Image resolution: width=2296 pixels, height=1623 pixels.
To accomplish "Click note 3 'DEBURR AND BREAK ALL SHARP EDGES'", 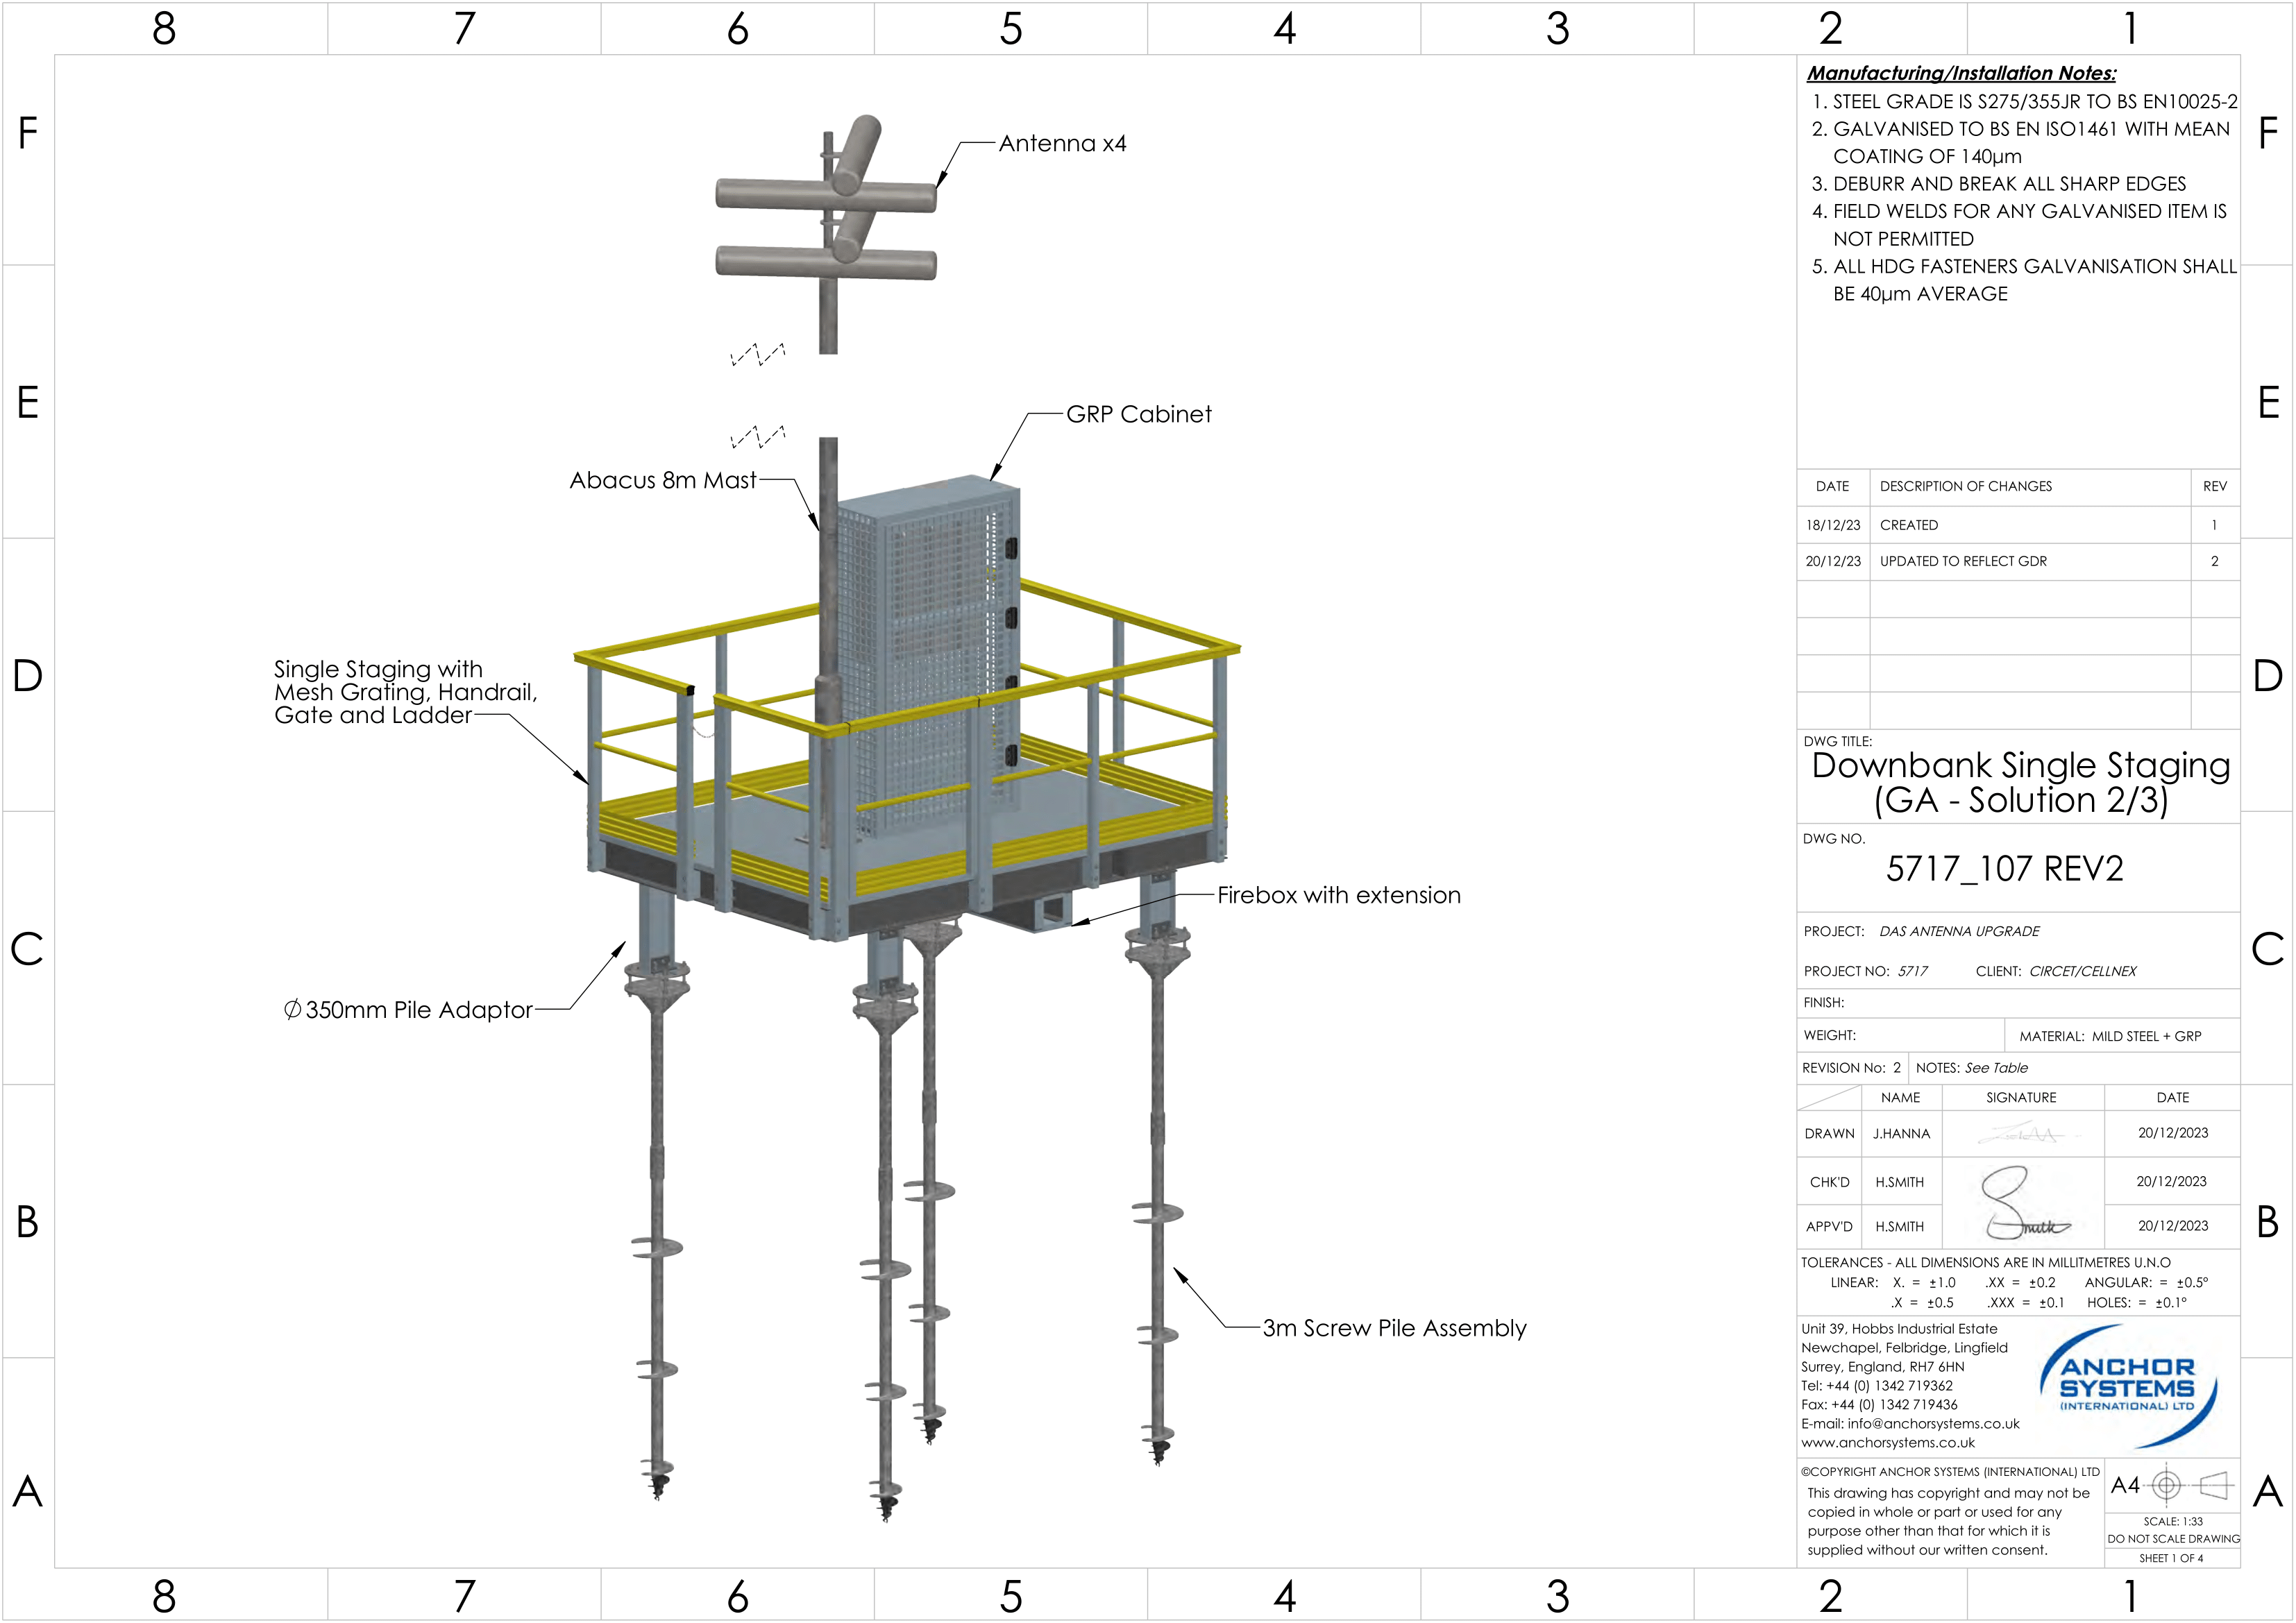I will click(1999, 184).
